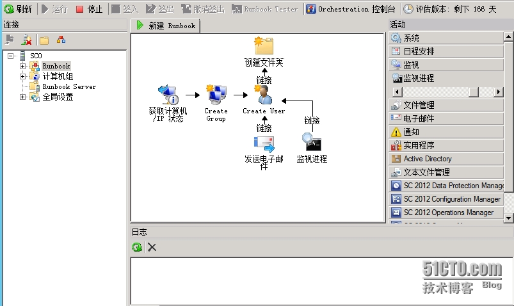Click 链接 label above Create User
This screenshot has width=514, height=306.
[264, 80]
